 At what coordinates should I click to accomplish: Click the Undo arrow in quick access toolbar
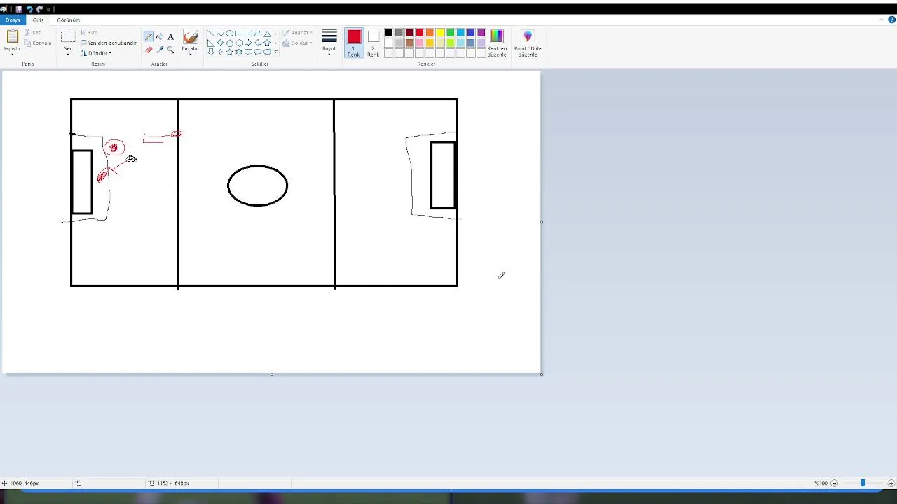(29, 9)
